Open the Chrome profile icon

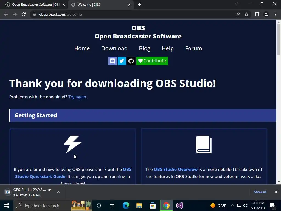pos(266,14)
